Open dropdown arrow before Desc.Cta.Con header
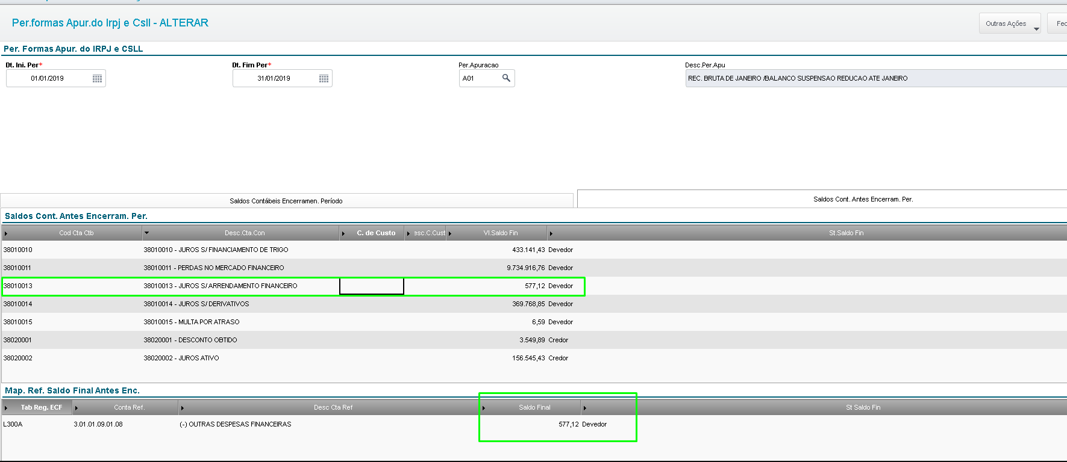The height and width of the screenshot is (462, 1067). tap(146, 233)
